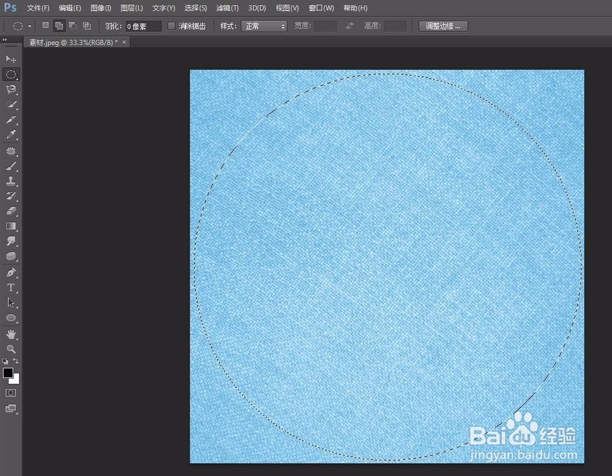Select the Sponge tool
Viewport: 612px width, 476px height.
(x=11, y=256)
